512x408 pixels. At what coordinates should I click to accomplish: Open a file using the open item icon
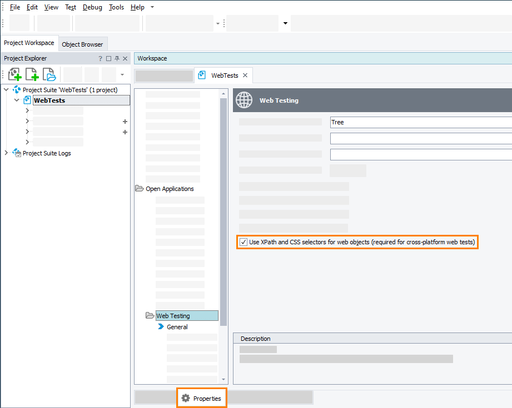(49, 74)
